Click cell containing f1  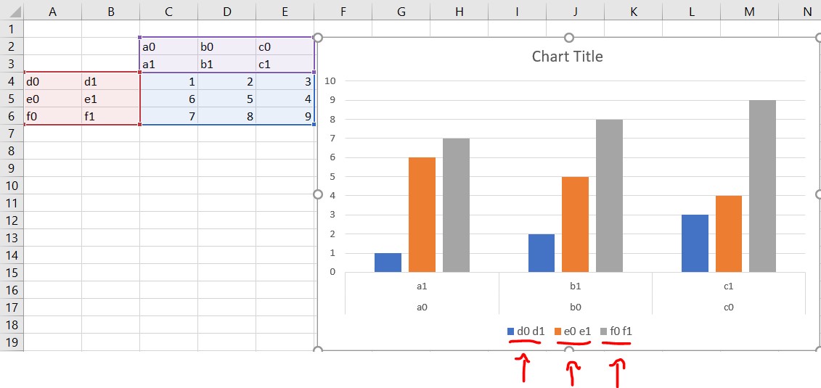pyautogui.click(x=110, y=116)
